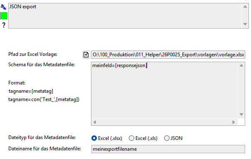Image resolution: width=251 pixels, height=159 pixels.
Task: Click the "Pfad zur Excel Vorlage:" label
Action: (x=33, y=54)
